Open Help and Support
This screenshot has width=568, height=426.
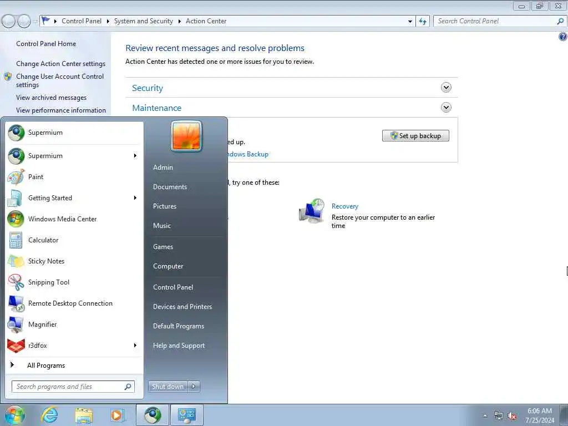click(179, 346)
